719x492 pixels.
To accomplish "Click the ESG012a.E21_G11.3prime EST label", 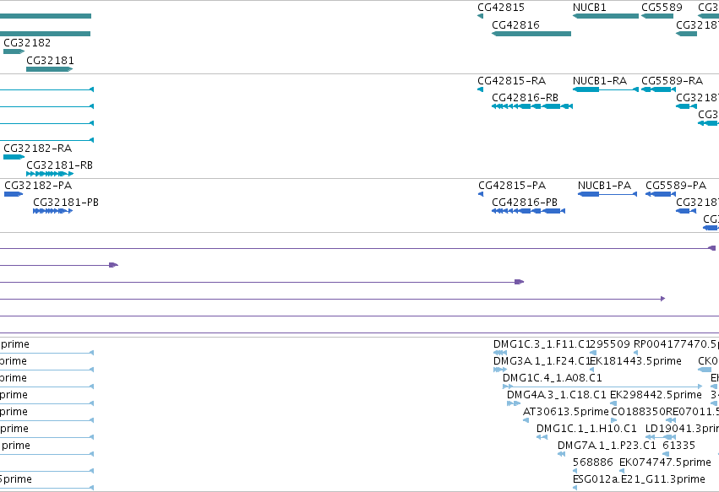I will [639, 479].
